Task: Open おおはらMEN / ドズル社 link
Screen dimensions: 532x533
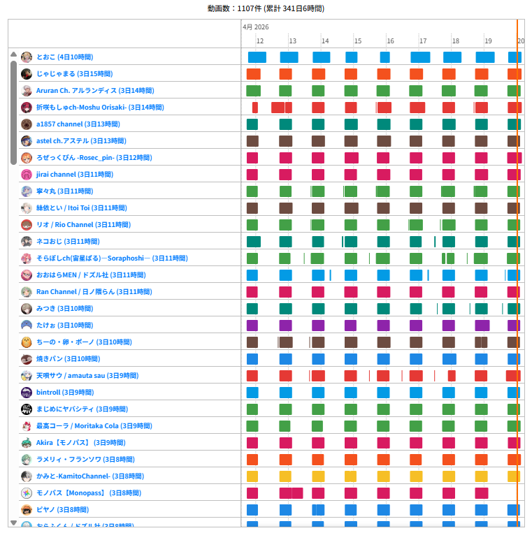Action: pos(91,275)
